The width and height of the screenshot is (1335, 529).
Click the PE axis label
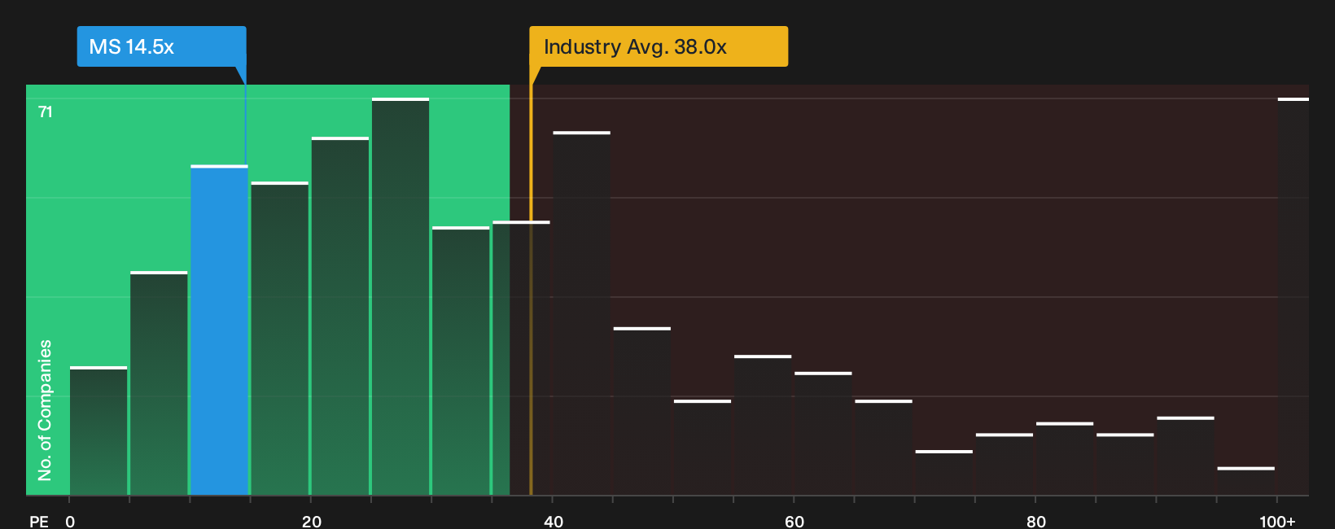point(39,521)
